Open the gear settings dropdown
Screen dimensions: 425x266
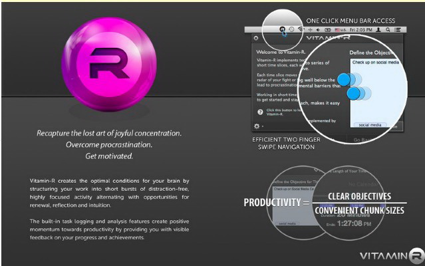point(257,126)
